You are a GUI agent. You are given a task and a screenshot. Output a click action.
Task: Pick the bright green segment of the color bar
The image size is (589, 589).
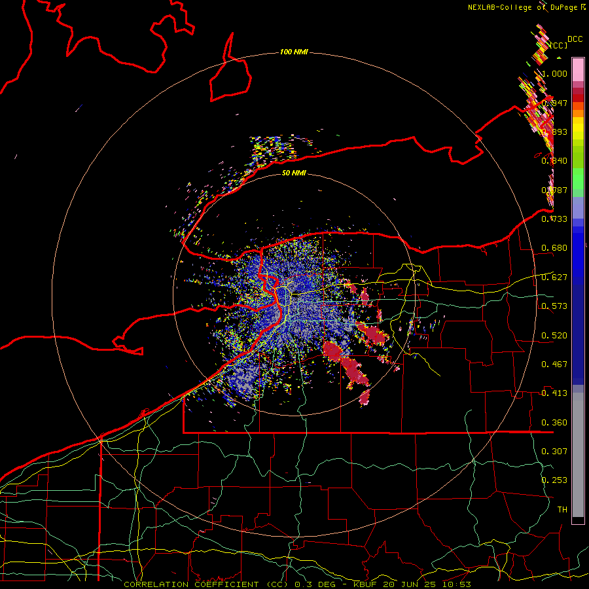pyautogui.click(x=578, y=179)
